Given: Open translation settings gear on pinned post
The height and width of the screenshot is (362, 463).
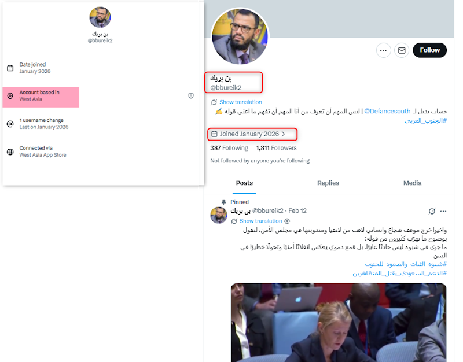Looking at the screenshot, I should click(x=287, y=221).
